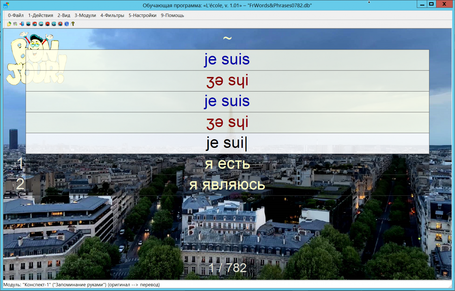Click the exit door icon with red arrow

22,24
